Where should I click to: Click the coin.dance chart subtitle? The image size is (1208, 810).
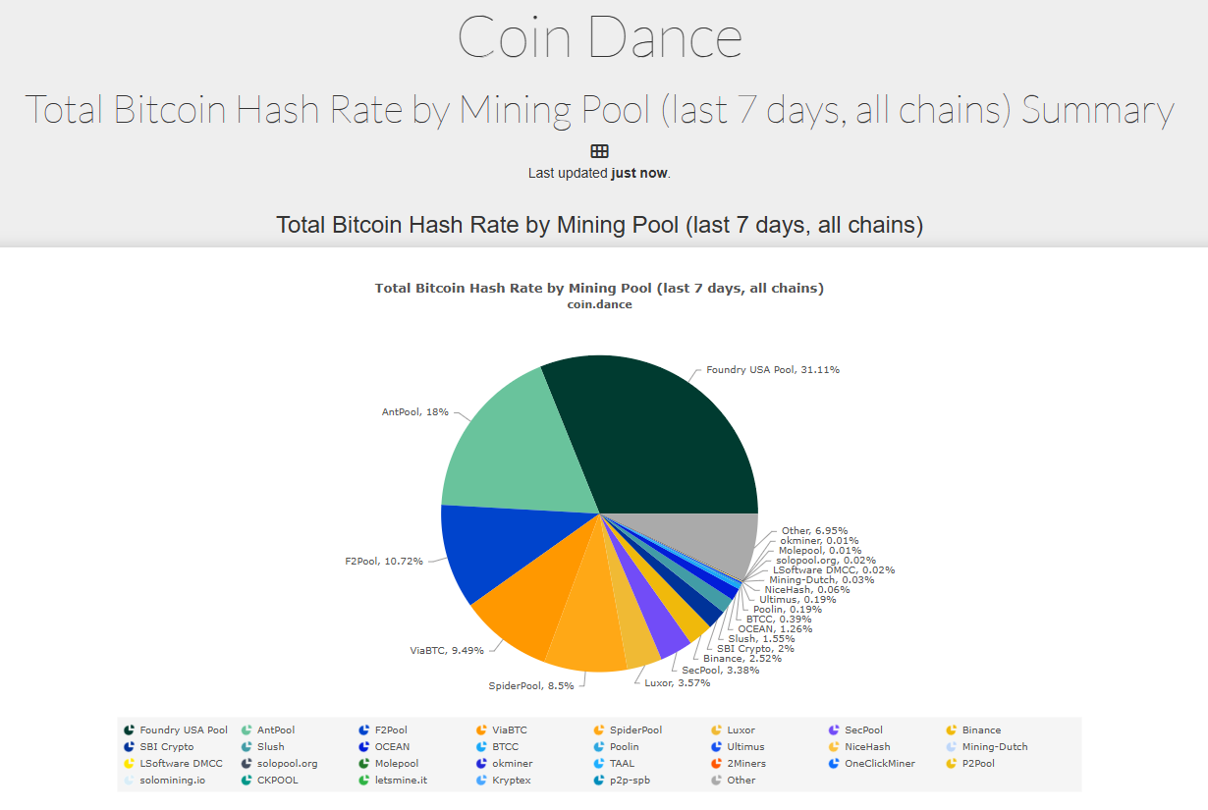click(599, 304)
